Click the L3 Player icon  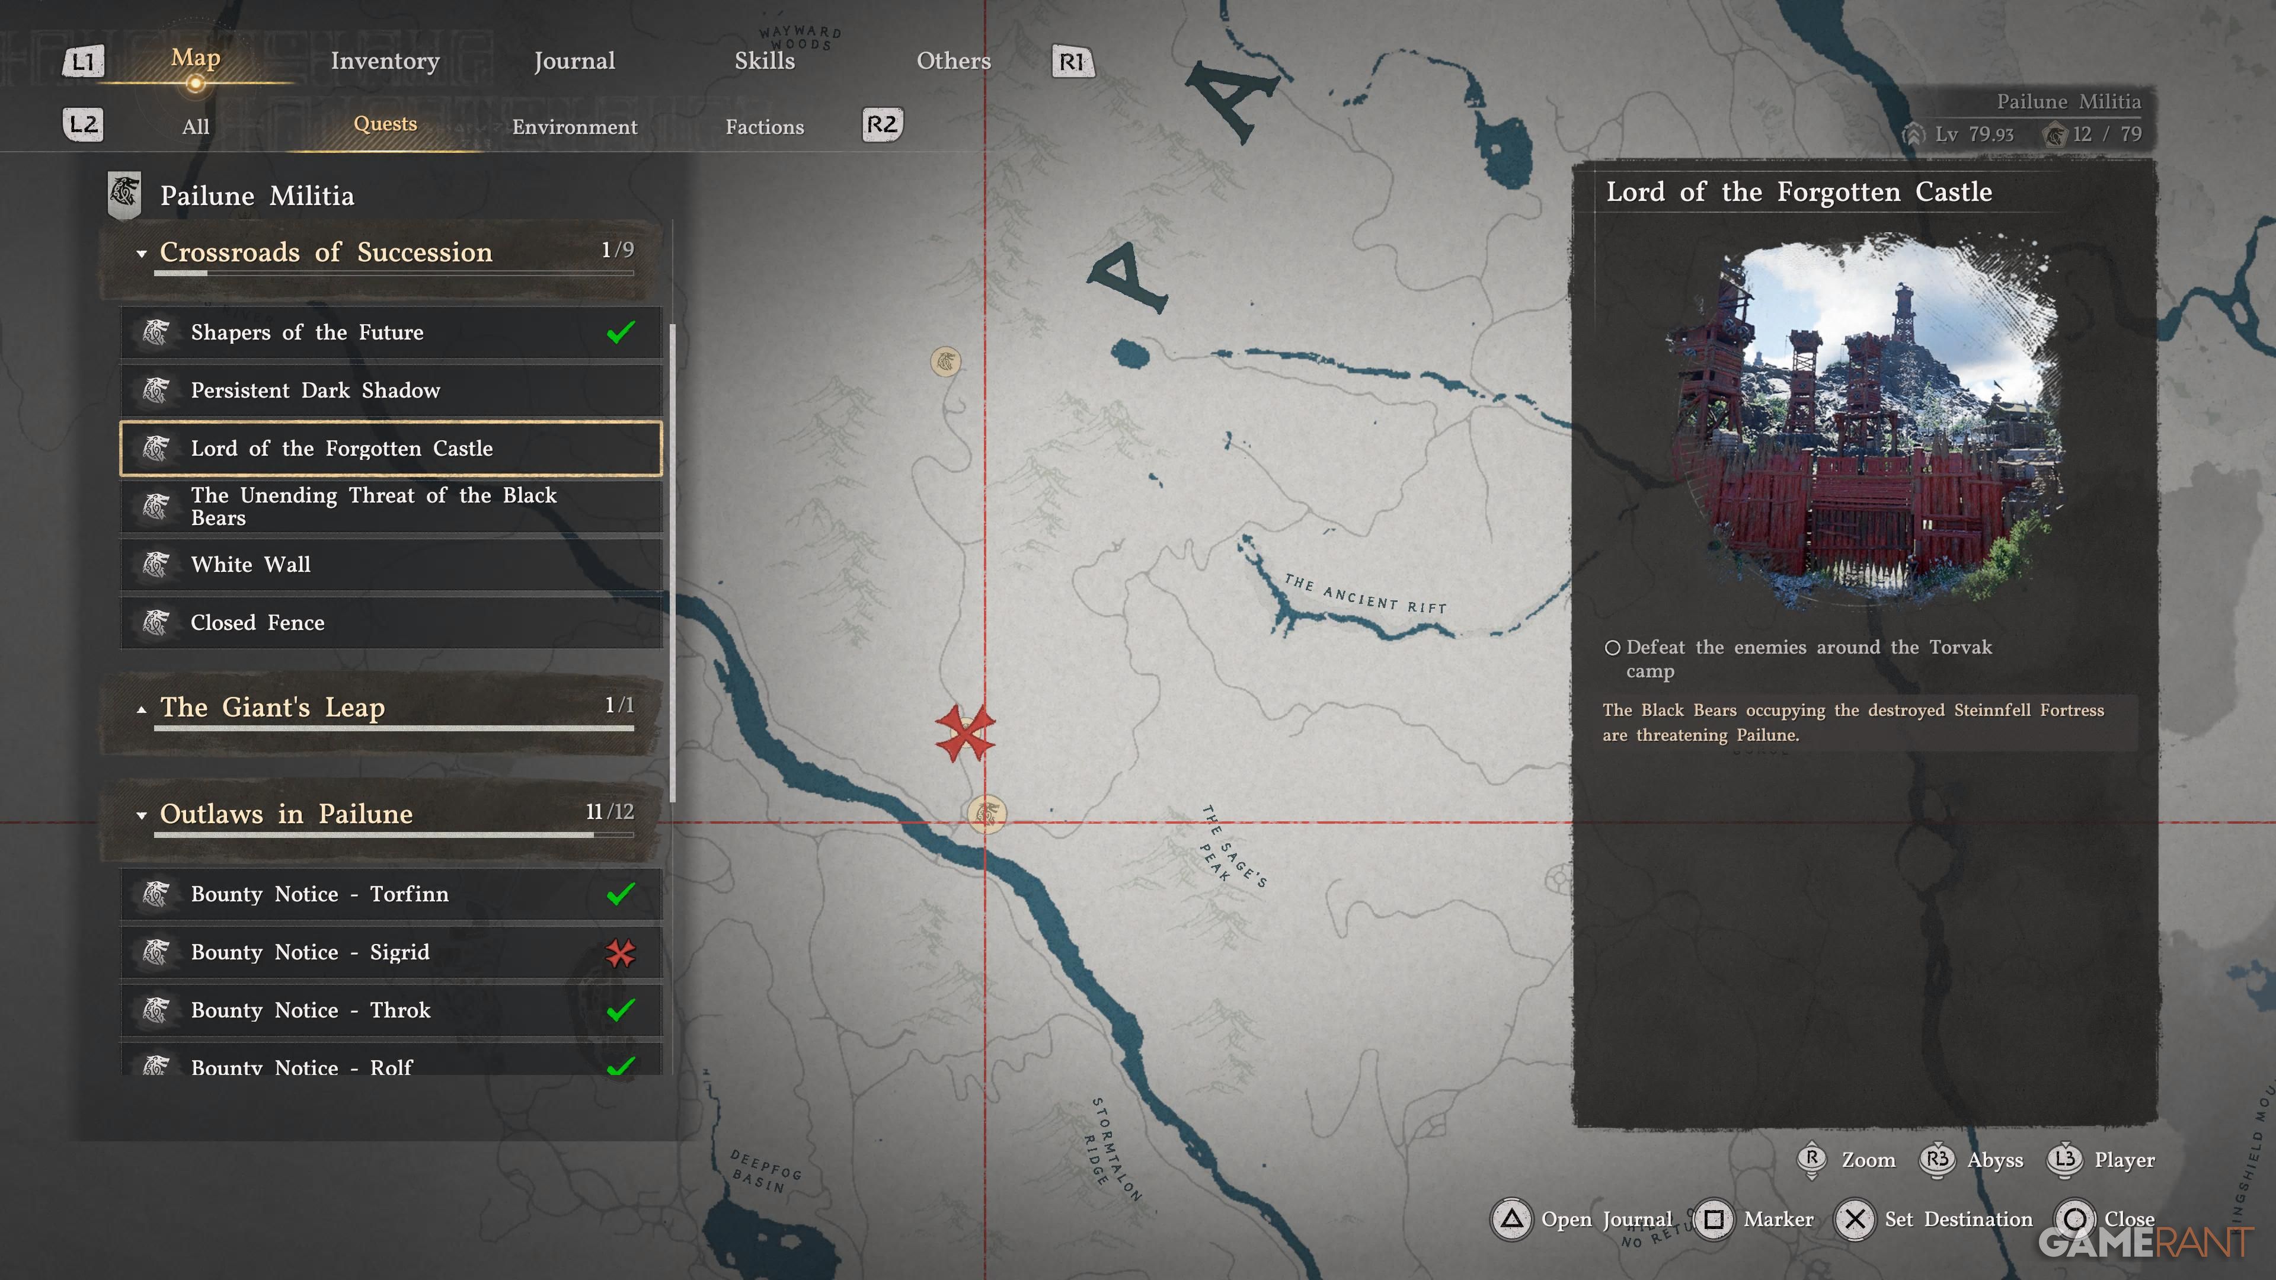point(2065,1159)
